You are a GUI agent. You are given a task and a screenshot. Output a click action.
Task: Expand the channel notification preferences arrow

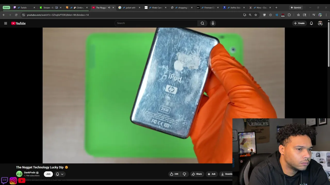point(62,174)
